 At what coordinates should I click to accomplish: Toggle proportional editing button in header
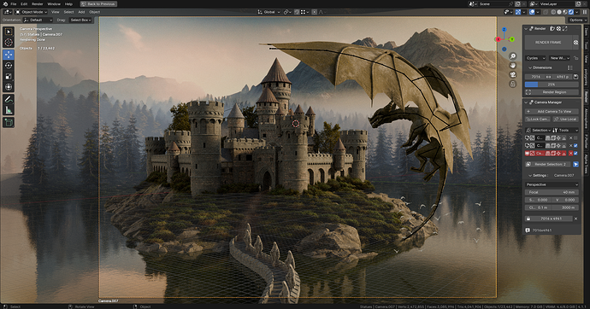[x=314, y=12]
